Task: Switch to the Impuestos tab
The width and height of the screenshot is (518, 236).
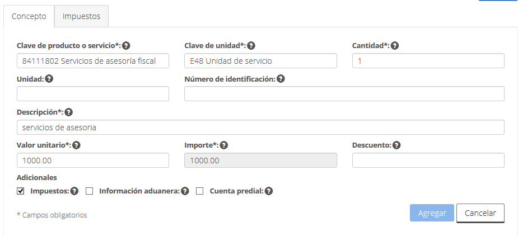Action: coord(81,16)
